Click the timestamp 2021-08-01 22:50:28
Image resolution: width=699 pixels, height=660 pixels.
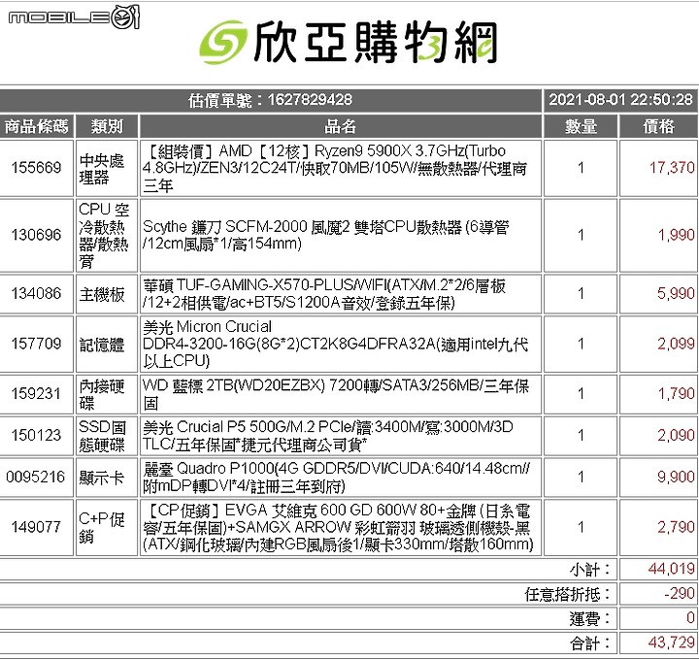pos(620,99)
